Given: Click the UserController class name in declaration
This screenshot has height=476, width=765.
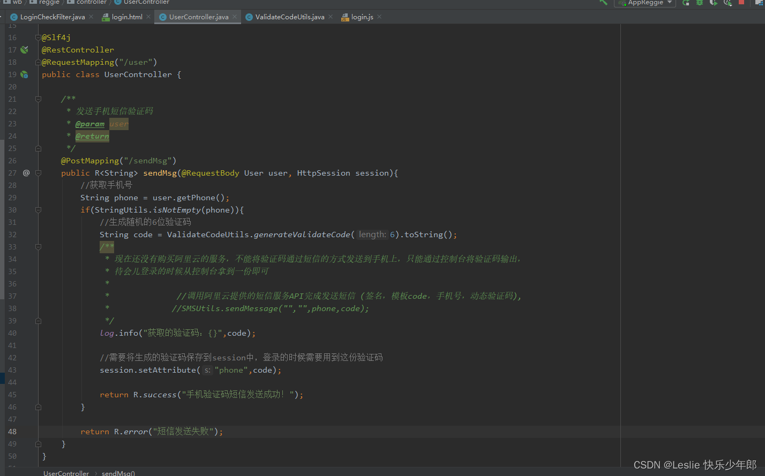Looking at the screenshot, I should tap(138, 74).
